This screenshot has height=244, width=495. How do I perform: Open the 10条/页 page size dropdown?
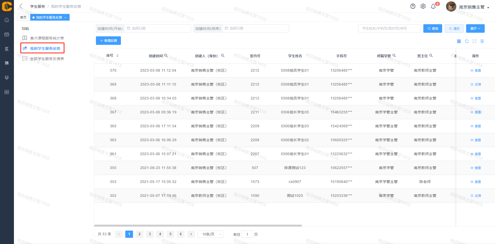pos(210,234)
